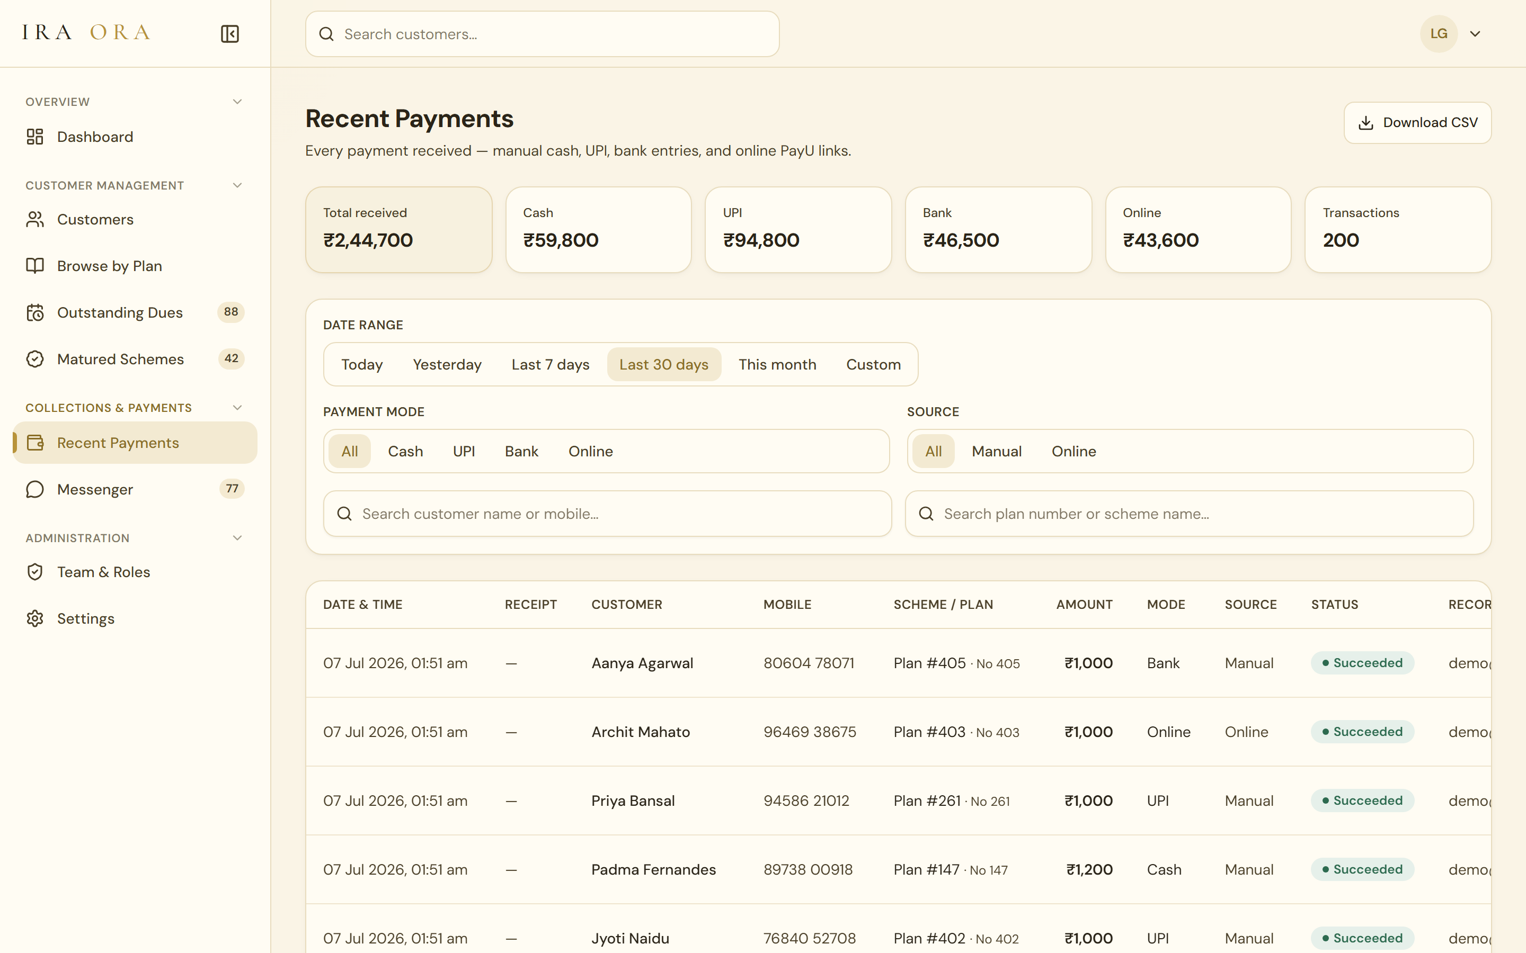Click the Total received summary card
This screenshot has height=953, width=1526.
coord(399,229)
